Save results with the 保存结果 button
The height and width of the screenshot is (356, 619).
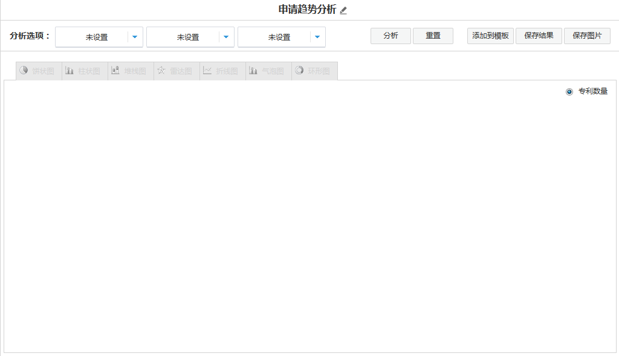pos(539,36)
